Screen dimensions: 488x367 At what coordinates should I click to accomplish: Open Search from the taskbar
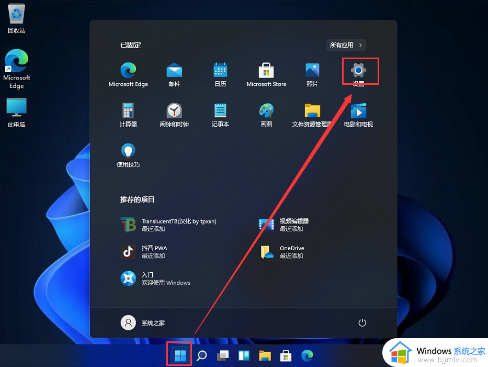[202, 355]
